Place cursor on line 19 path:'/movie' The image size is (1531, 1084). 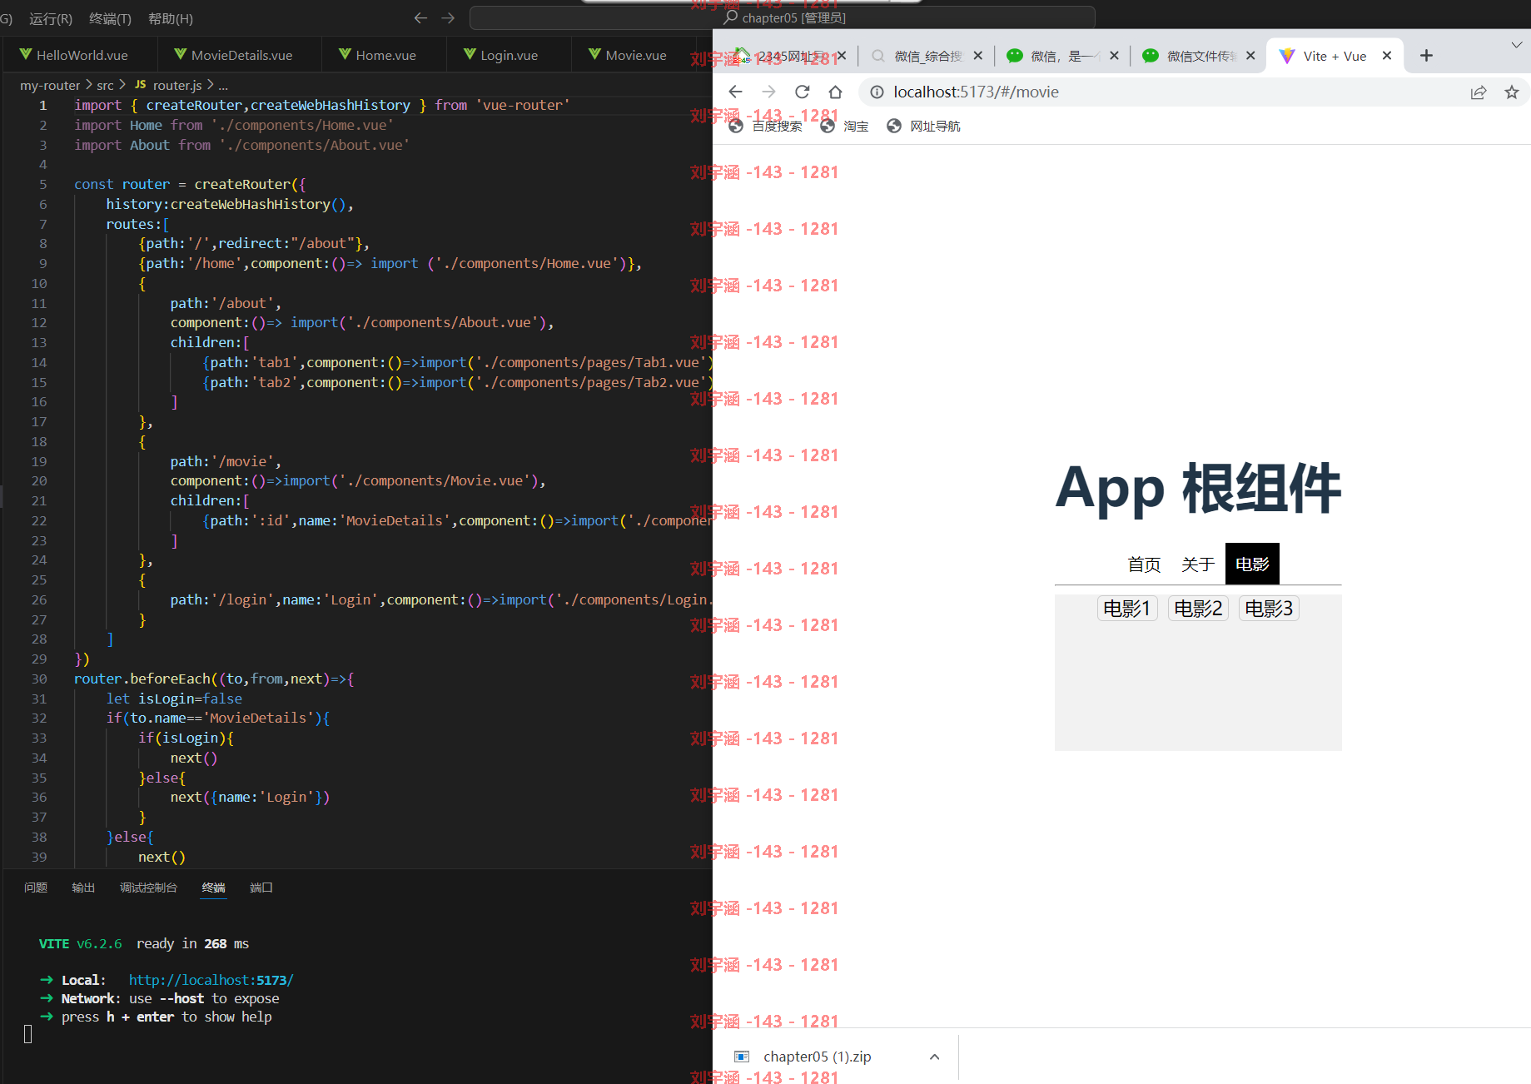point(226,461)
